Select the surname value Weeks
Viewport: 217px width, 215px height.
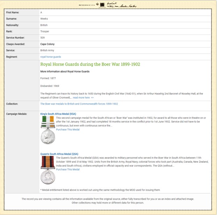pos(44,19)
